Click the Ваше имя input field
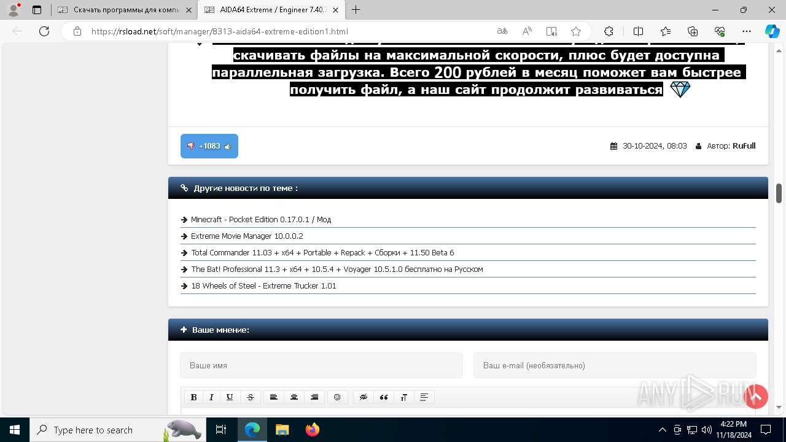The height and width of the screenshot is (442, 786). click(321, 365)
